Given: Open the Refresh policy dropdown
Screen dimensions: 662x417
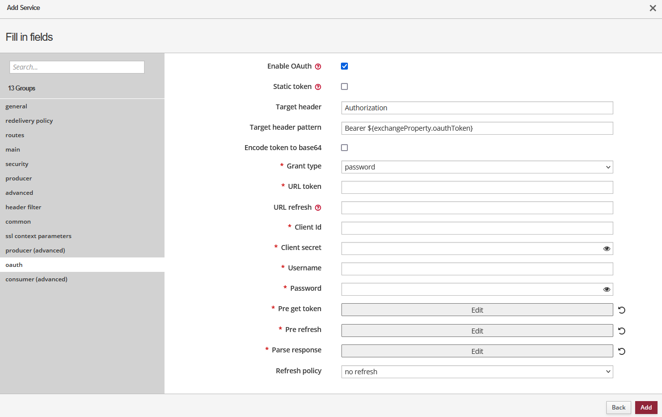Looking at the screenshot, I should pyautogui.click(x=477, y=371).
